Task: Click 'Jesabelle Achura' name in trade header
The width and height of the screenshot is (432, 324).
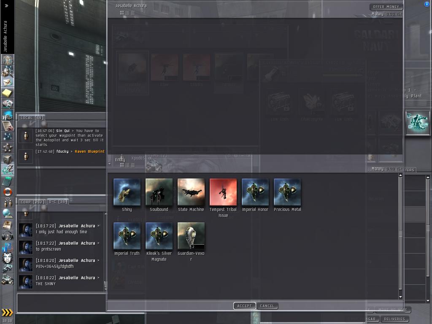Action: (x=131, y=5)
